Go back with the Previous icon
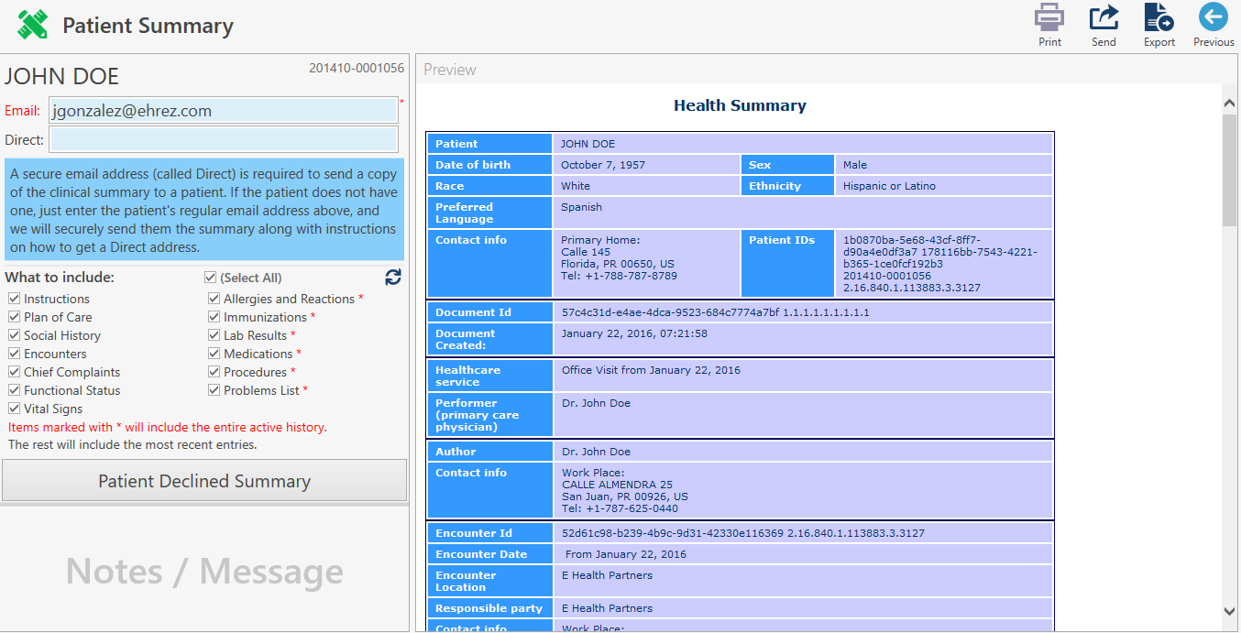 point(1214,17)
